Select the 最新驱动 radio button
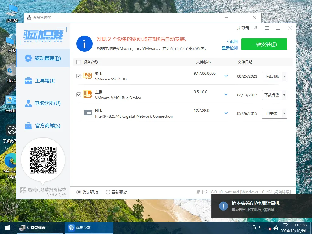 tap(108, 192)
